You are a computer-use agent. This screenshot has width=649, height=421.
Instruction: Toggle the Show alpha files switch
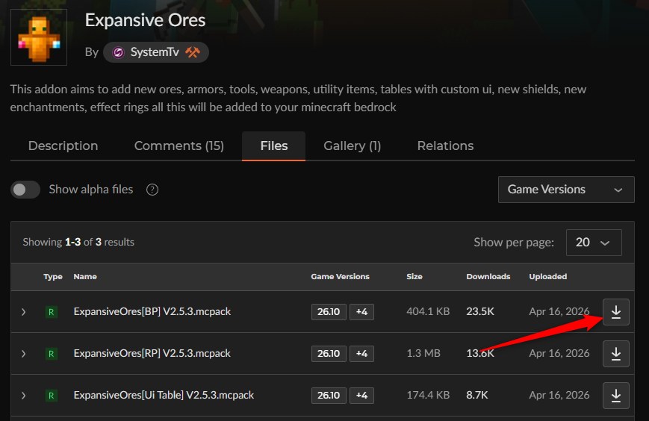pos(25,190)
